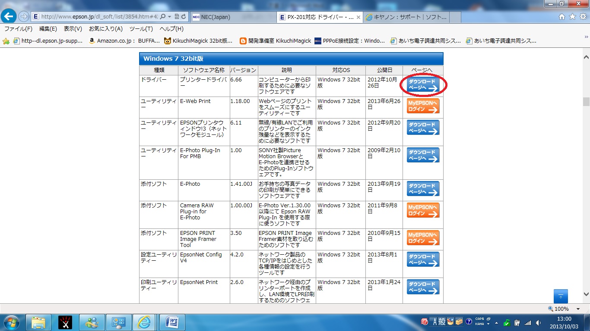The image size is (590, 331).
Task: Go back with the browser Back arrow
Action: pyautogui.click(x=9, y=17)
